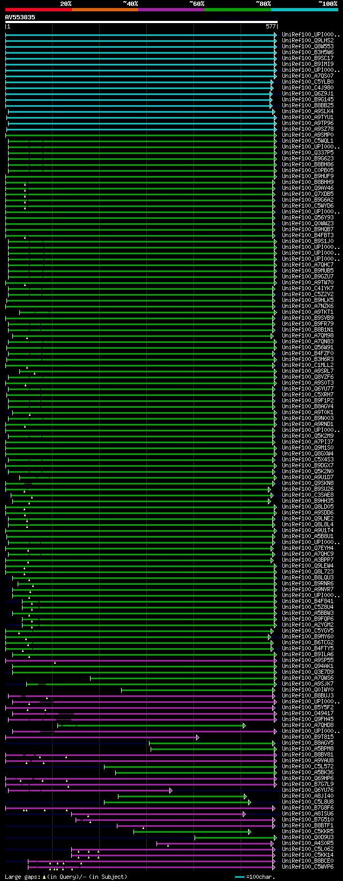Screen dimensions: 343x881
Task: Click the red ~20% legend segment
Action: (39, 10)
